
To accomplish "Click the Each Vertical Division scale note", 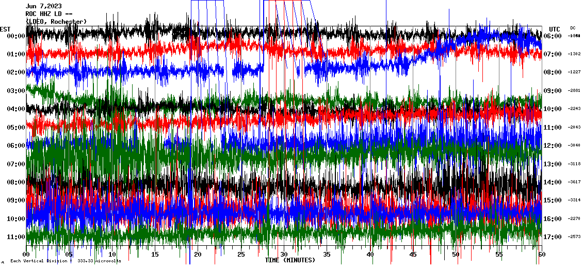I will tap(66, 261).
